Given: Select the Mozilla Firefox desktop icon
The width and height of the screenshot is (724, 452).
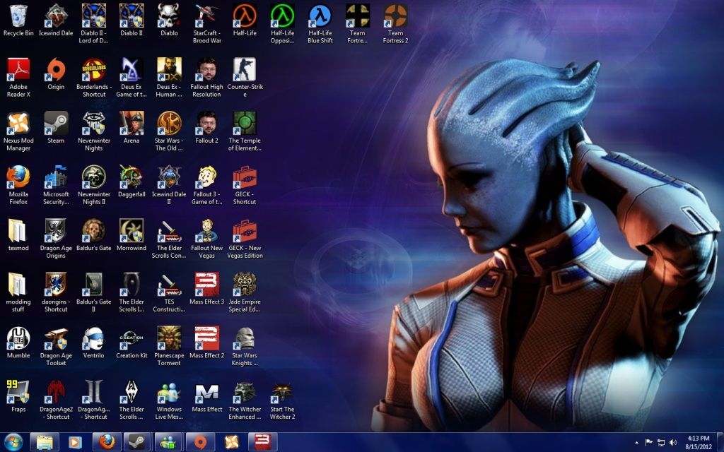Looking at the screenshot, I should [18, 177].
